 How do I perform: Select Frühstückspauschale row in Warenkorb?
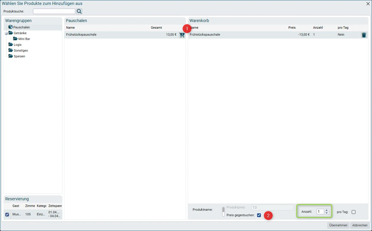pos(278,35)
